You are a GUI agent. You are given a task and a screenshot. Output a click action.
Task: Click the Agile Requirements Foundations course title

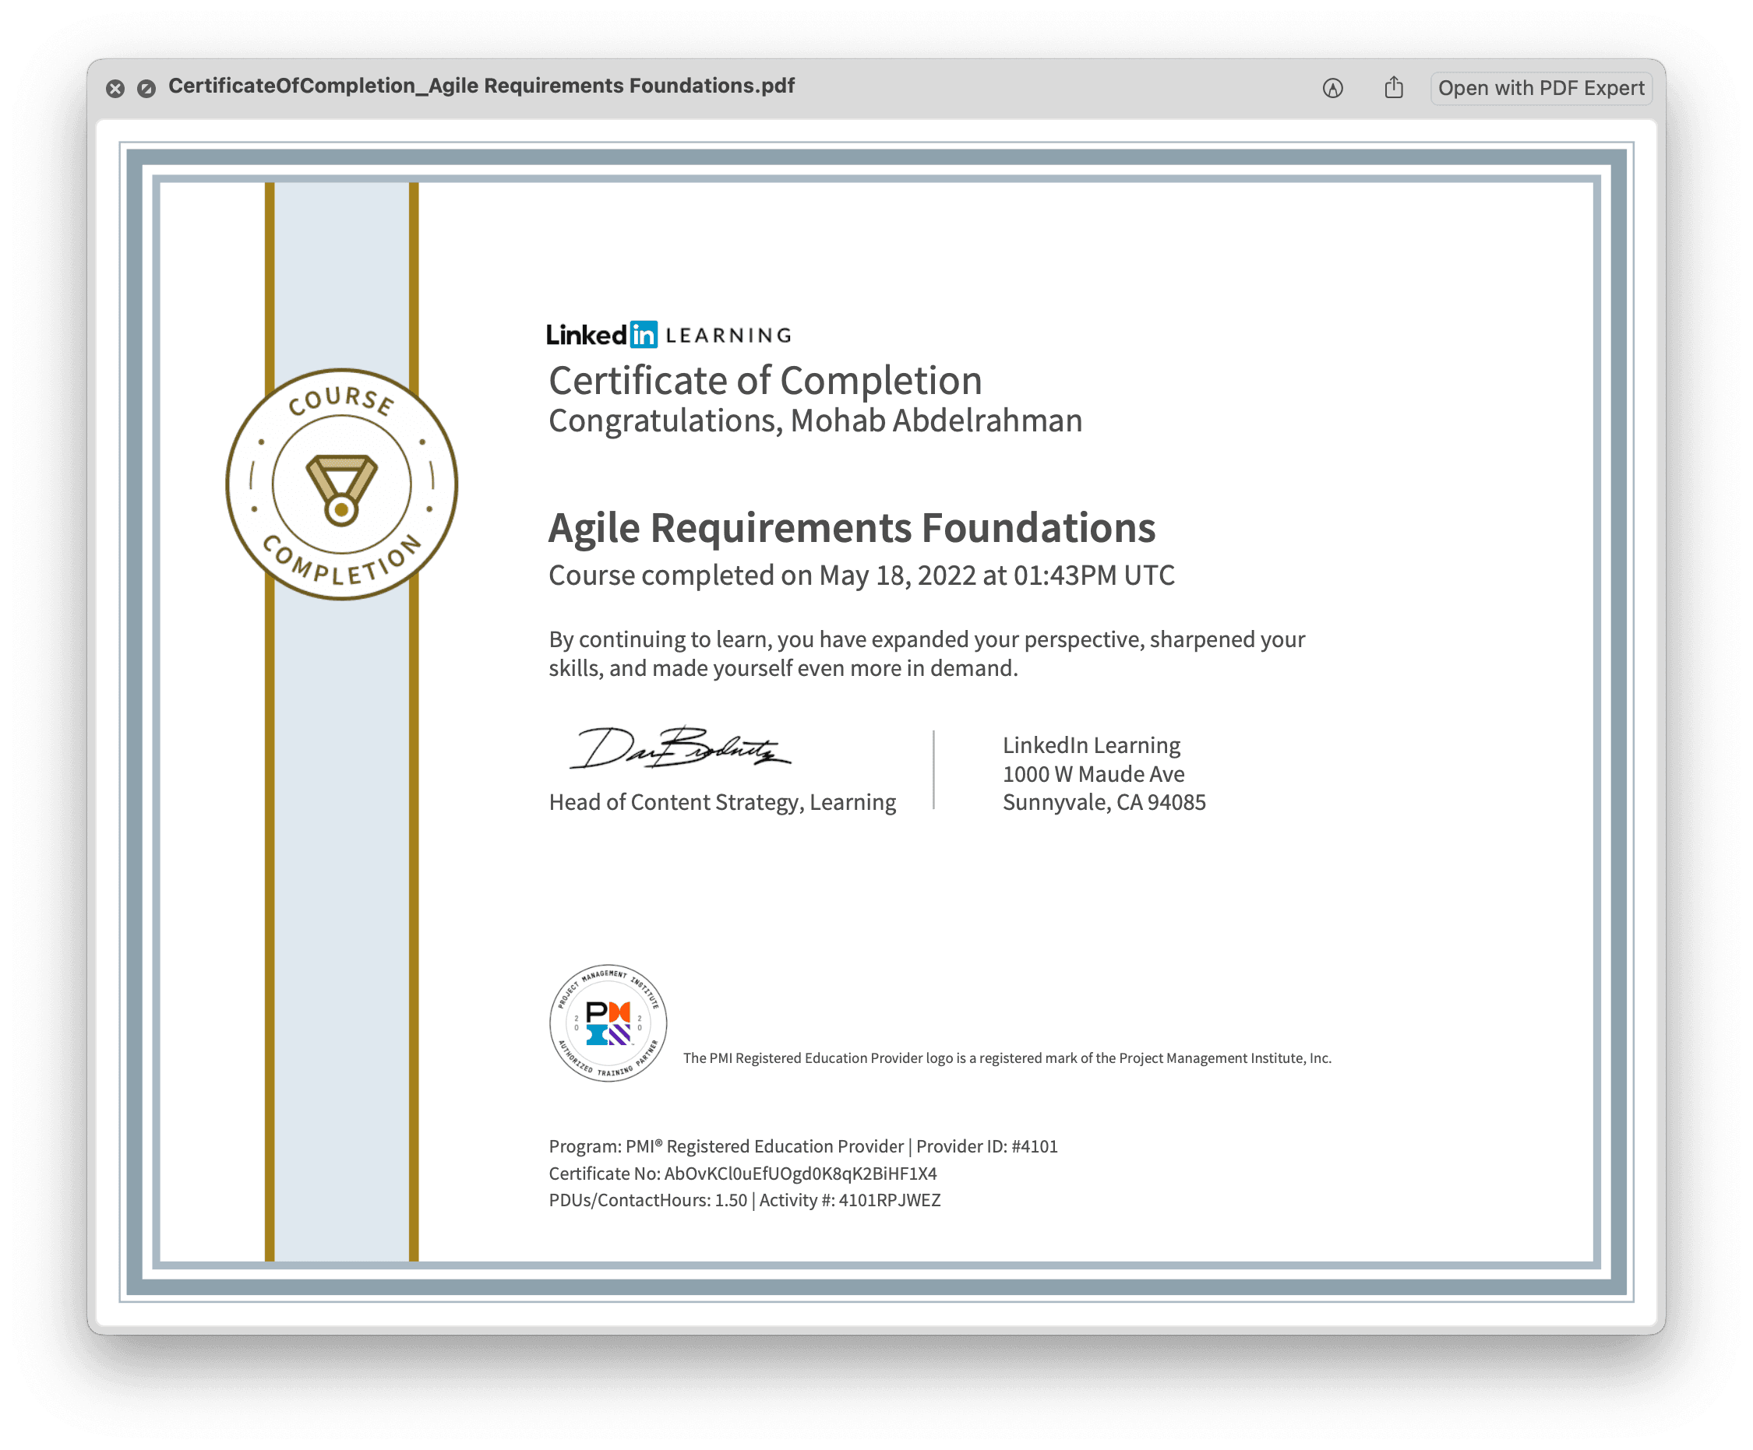pyautogui.click(x=852, y=528)
